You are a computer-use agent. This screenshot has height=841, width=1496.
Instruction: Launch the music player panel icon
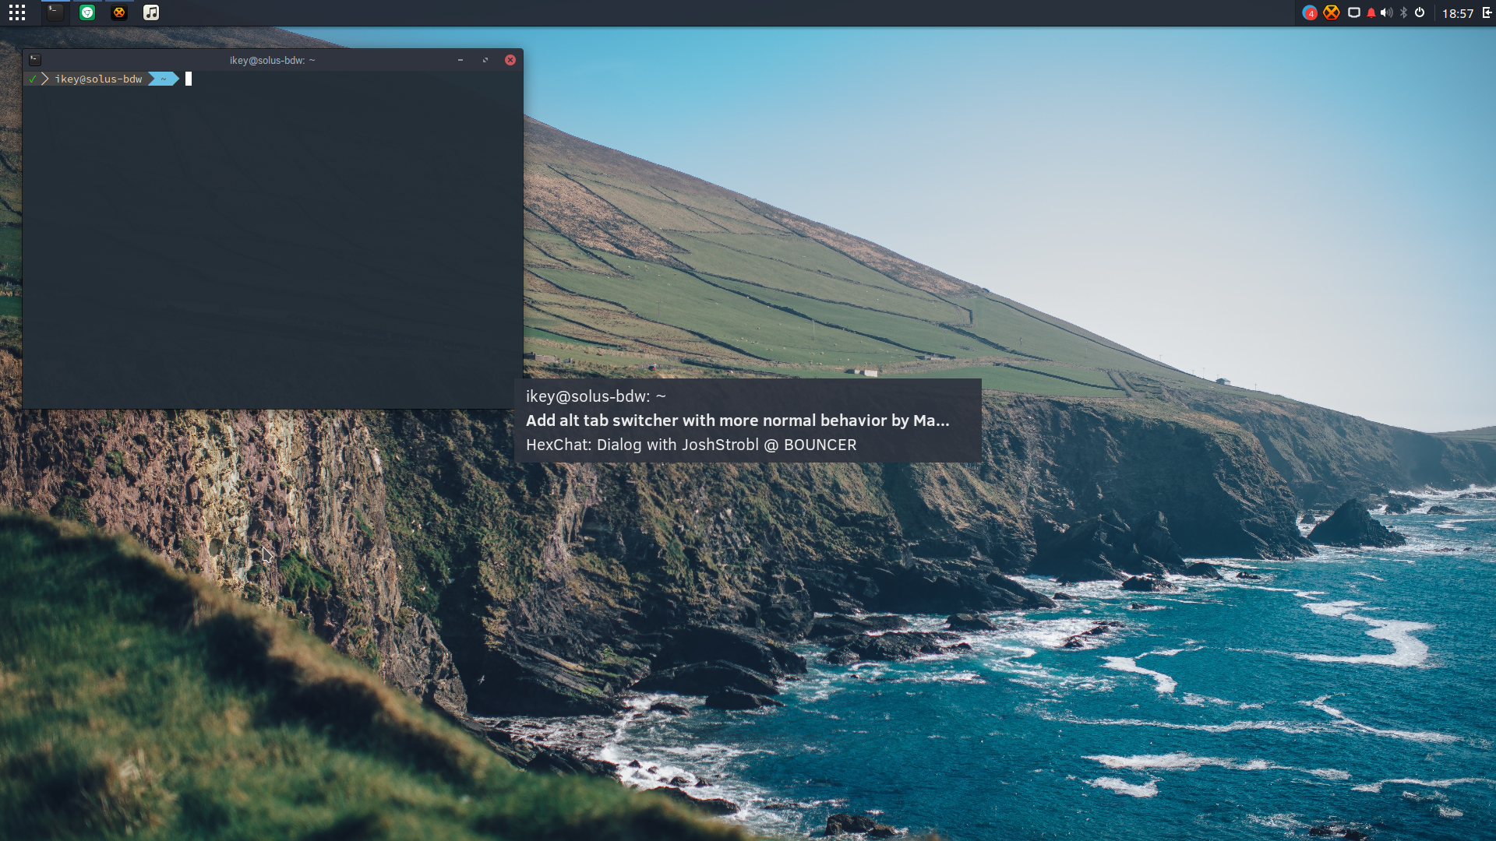coord(151,12)
